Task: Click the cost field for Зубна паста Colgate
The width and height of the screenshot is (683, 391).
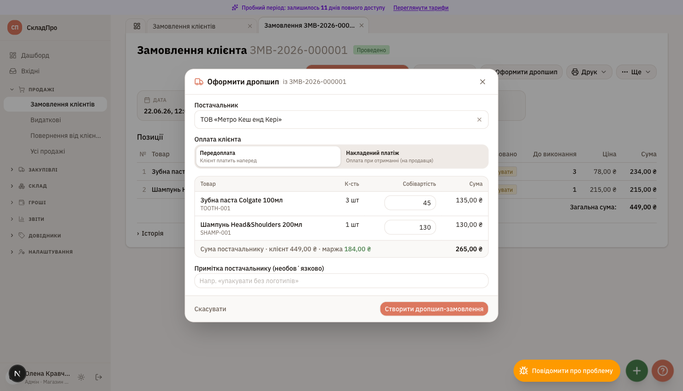Action: [410, 203]
